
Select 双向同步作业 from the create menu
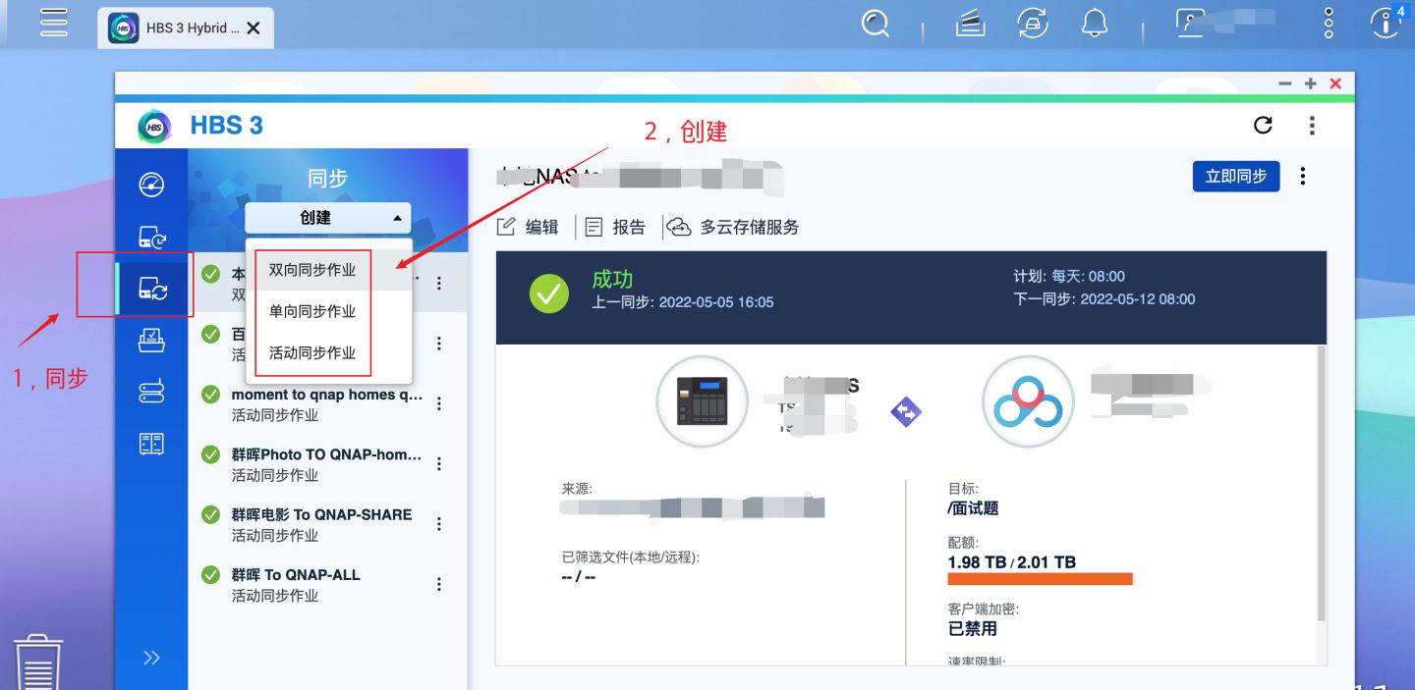coord(311,269)
